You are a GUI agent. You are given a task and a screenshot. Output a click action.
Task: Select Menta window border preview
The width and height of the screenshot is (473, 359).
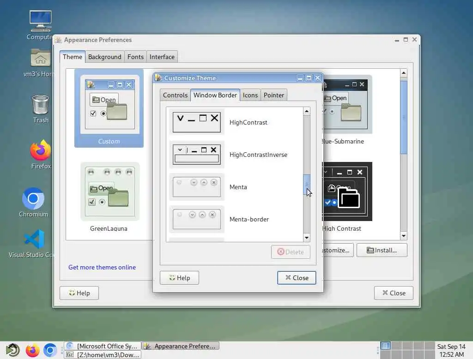[197, 187]
